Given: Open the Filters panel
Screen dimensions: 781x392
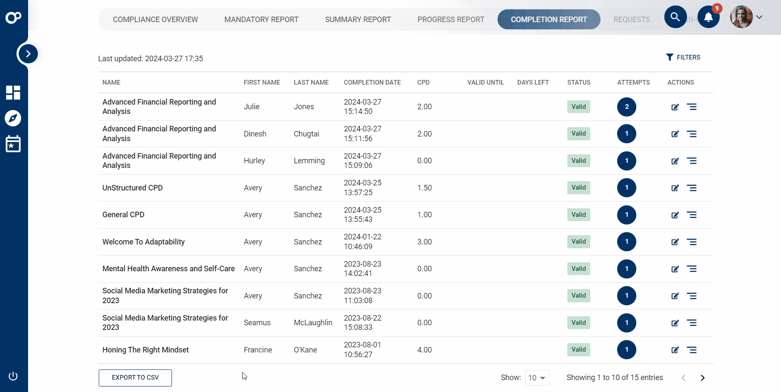Looking at the screenshot, I should coord(683,57).
